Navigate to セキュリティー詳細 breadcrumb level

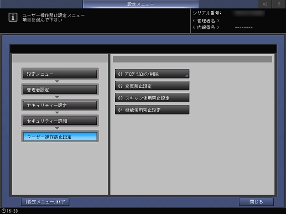click(x=60, y=121)
